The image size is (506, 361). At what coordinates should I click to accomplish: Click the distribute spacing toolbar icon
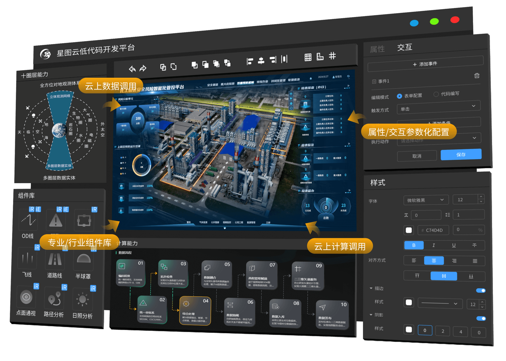284,59
